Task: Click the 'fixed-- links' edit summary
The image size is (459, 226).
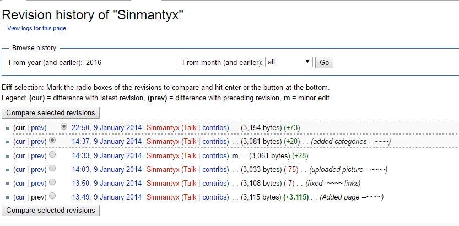Action: [x=333, y=183]
